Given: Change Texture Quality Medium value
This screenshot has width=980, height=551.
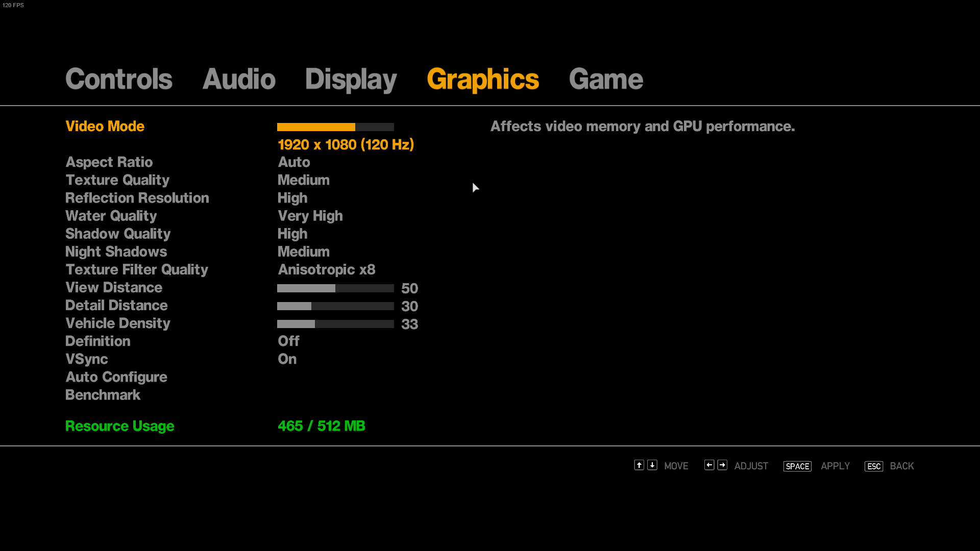Looking at the screenshot, I should tap(303, 180).
